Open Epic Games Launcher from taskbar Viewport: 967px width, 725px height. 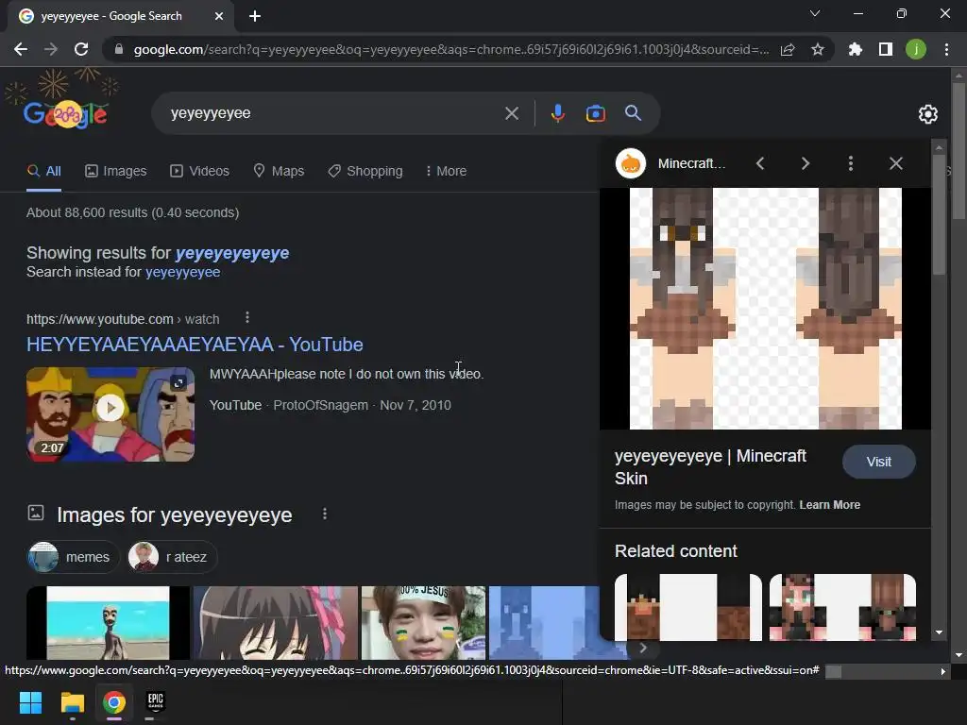click(156, 702)
